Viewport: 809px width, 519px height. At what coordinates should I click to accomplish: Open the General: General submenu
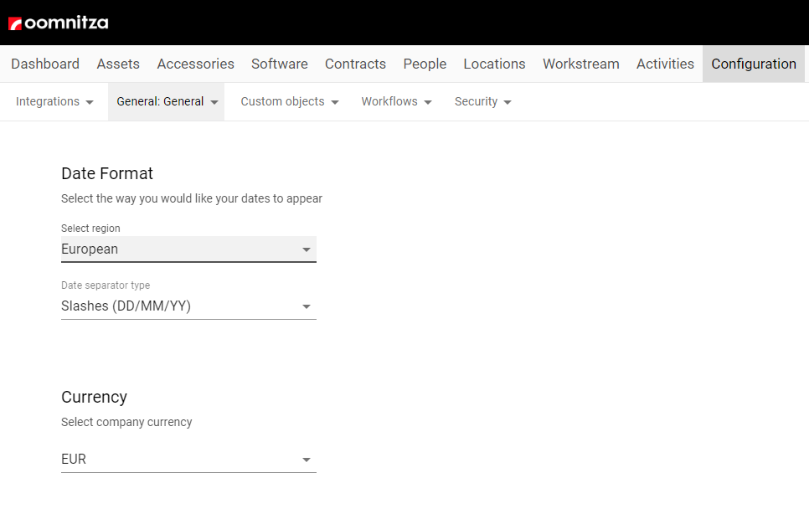(167, 101)
